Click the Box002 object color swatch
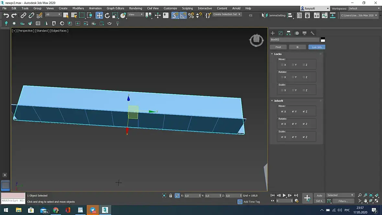382x215 pixels. [323, 40]
